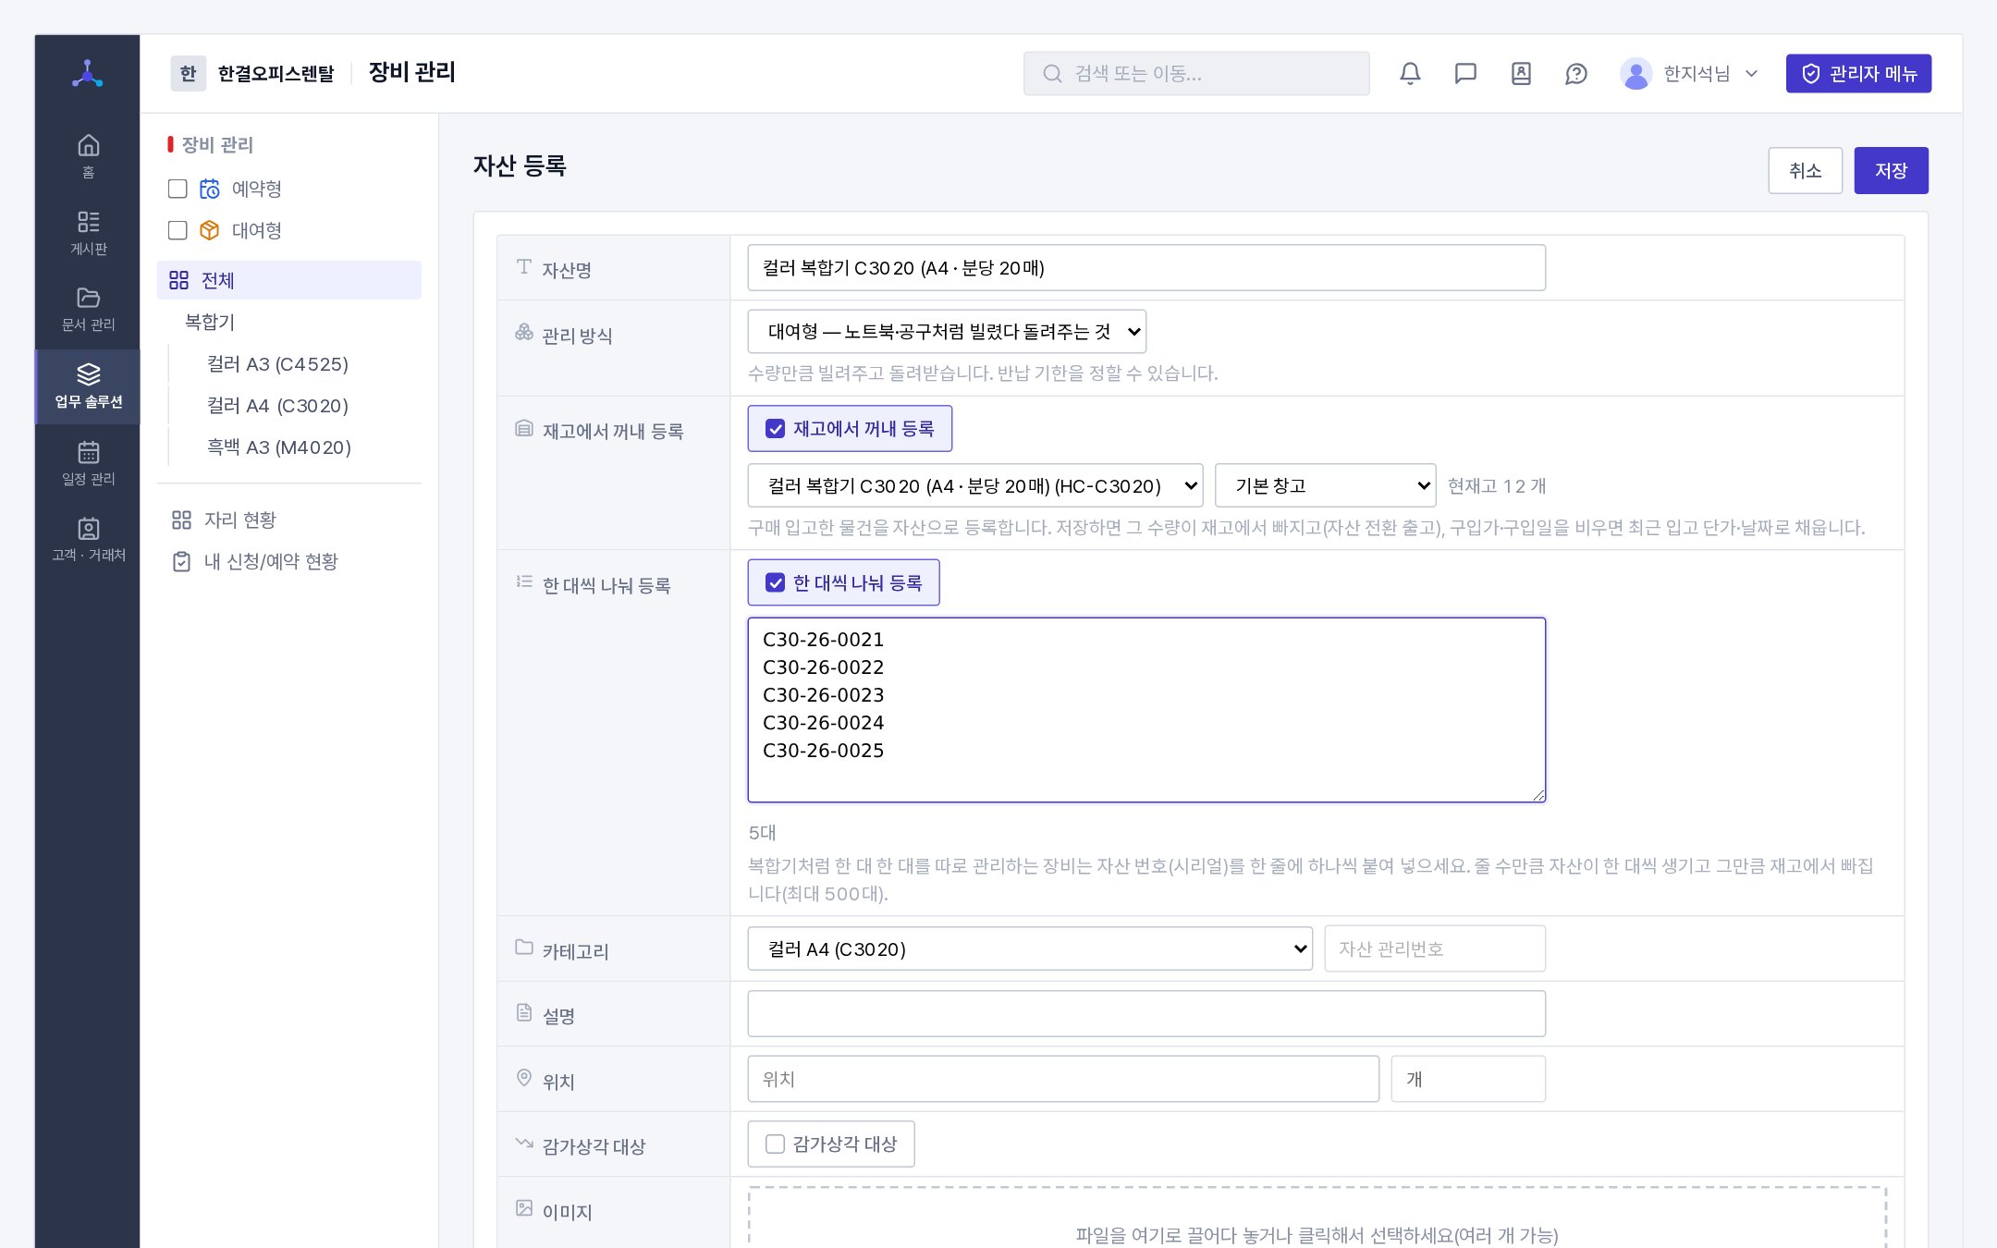Screen dimensions: 1997x1248
Task: Open the stock item 컬러 복합기 C3020 dropdown
Action: point(975,486)
